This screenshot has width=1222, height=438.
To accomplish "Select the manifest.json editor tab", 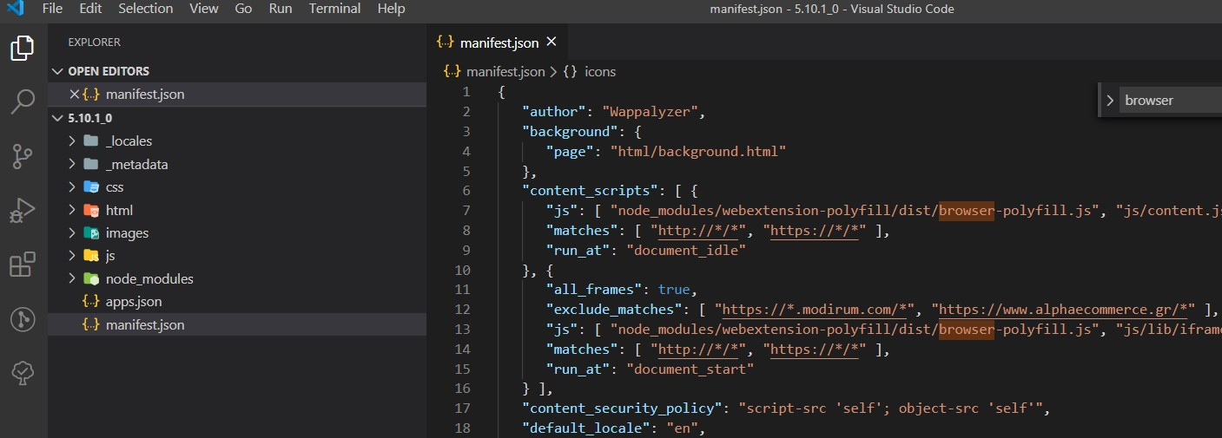I will tap(499, 42).
